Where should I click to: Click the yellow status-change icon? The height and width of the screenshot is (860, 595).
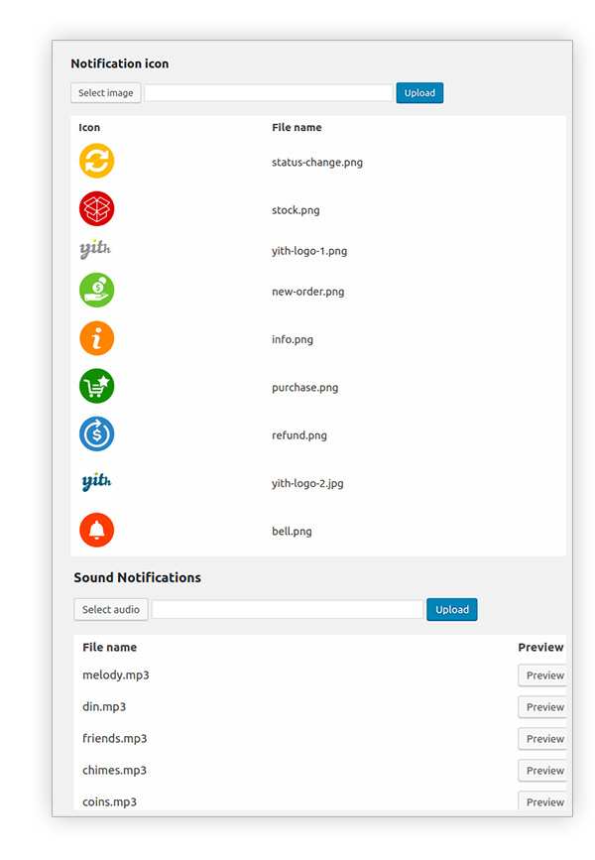pos(96,161)
